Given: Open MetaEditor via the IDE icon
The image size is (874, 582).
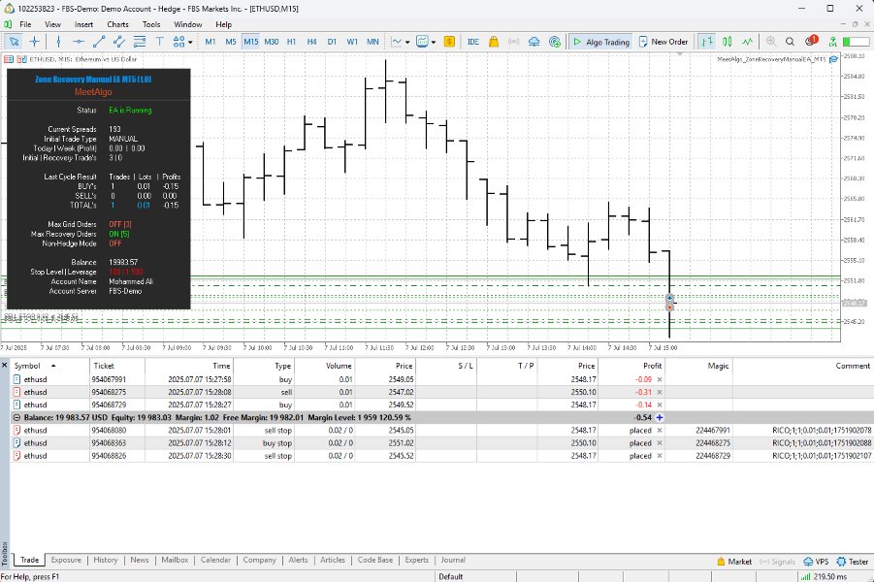Looking at the screenshot, I should (472, 41).
